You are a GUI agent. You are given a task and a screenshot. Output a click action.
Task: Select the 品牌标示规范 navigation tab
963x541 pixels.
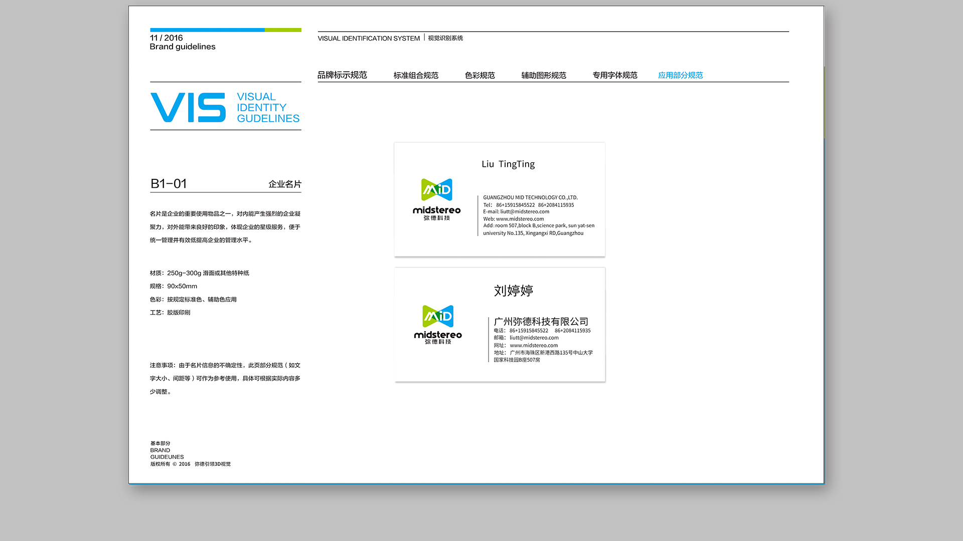[x=342, y=75]
